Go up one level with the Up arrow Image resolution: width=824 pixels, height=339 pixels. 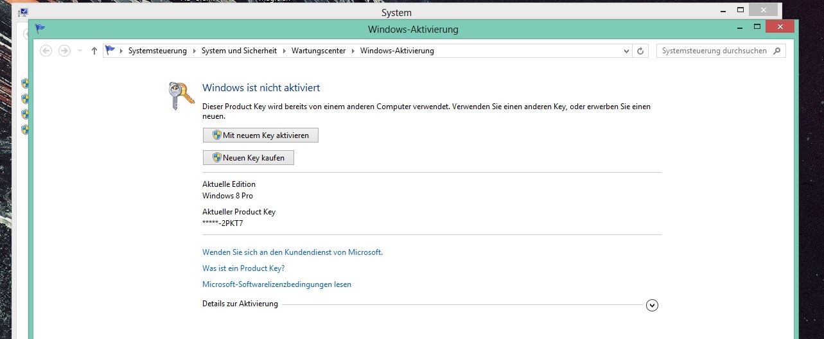[x=94, y=51]
